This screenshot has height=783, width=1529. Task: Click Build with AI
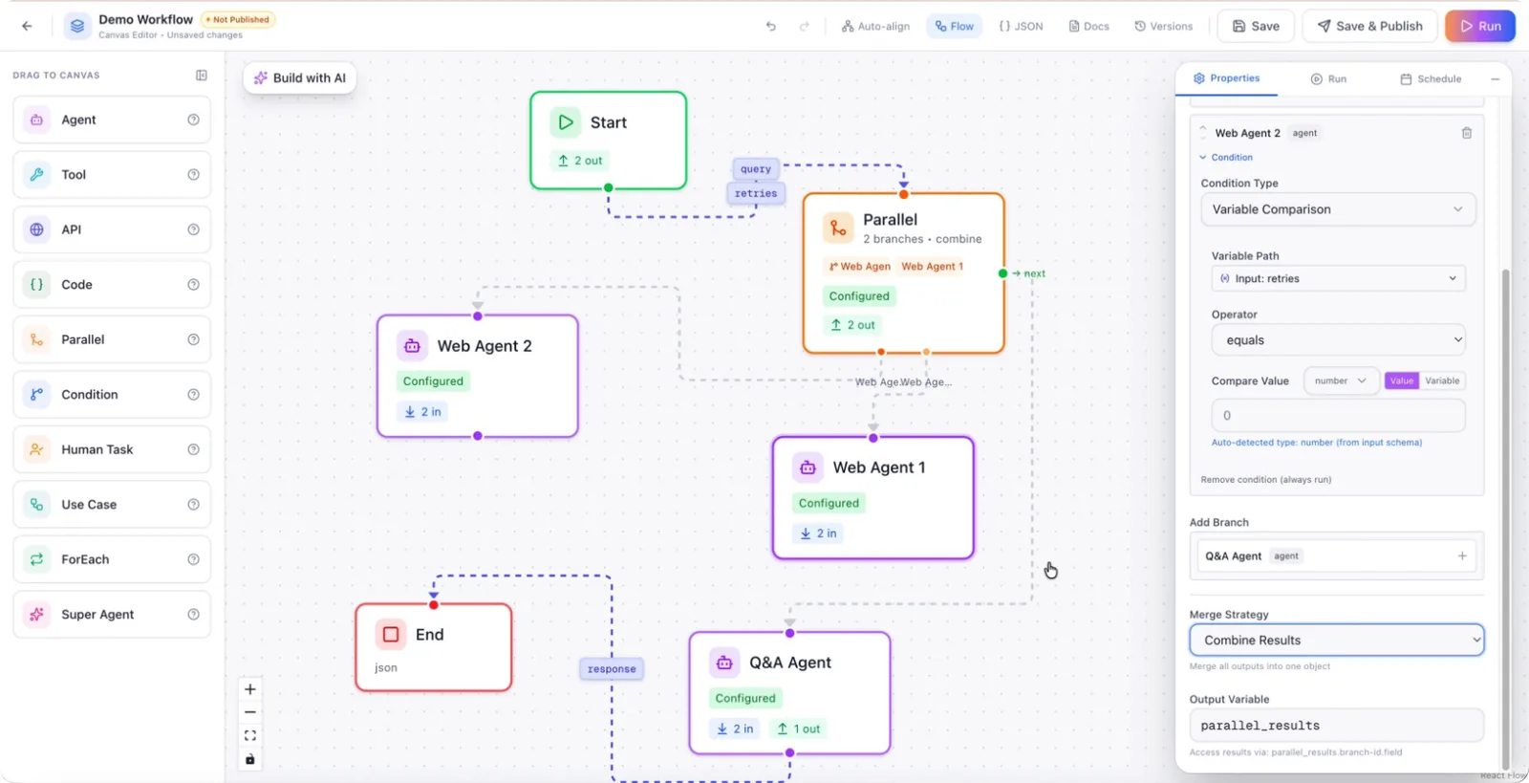[300, 78]
